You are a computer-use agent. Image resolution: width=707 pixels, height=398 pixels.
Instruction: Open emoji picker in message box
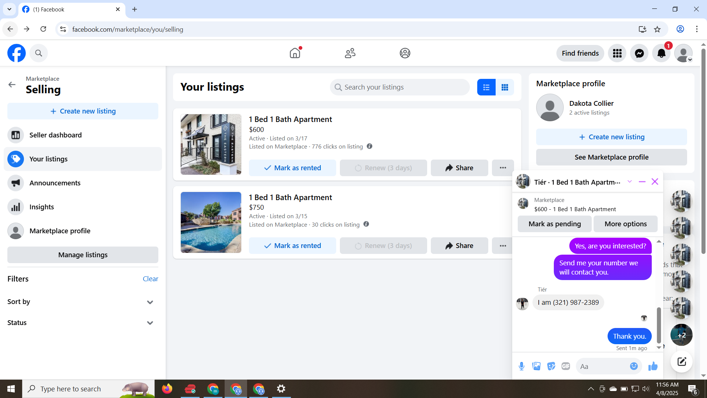tap(634, 366)
